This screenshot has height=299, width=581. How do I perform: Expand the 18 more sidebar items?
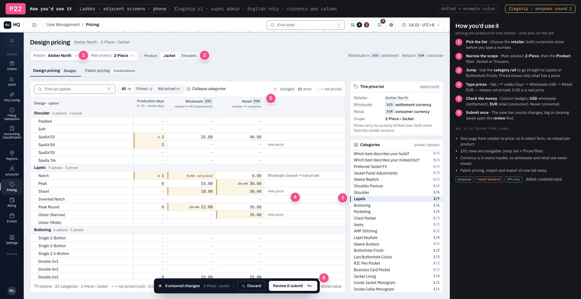(12, 53)
